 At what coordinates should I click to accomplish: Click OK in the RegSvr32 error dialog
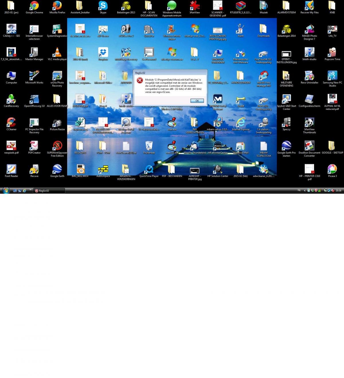pos(197,101)
